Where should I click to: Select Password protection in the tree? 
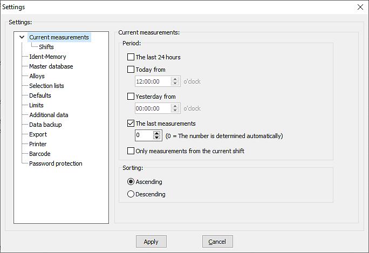click(x=56, y=163)
